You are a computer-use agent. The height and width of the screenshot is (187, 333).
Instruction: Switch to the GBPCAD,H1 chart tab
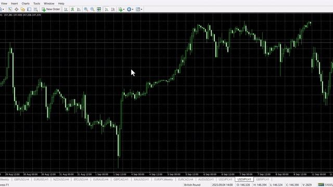click(x=121, y=179)
